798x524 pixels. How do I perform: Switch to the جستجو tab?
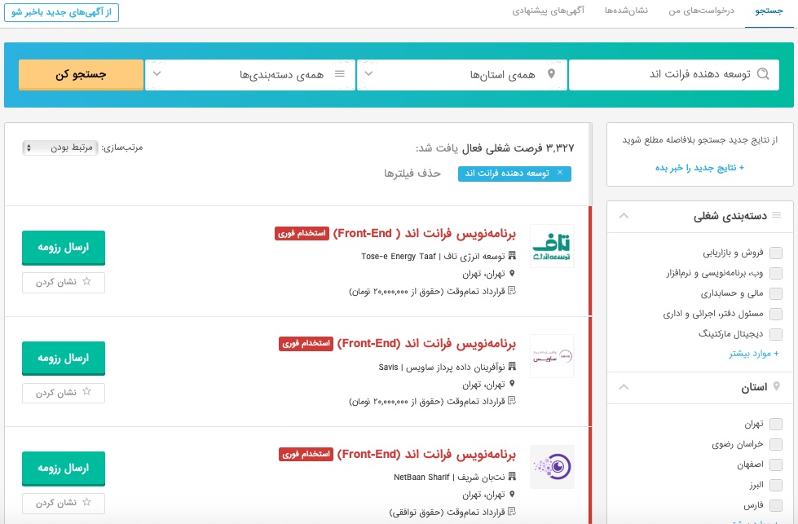click(x=769, y=11)
